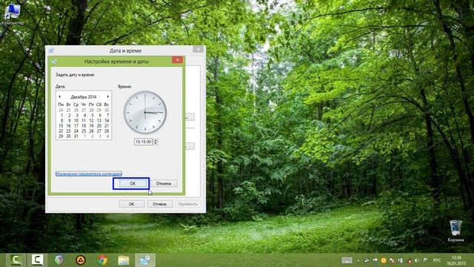Click the volume speaker tray icon
This screenshot has height=267, width=474.
(x=417, y=260)
